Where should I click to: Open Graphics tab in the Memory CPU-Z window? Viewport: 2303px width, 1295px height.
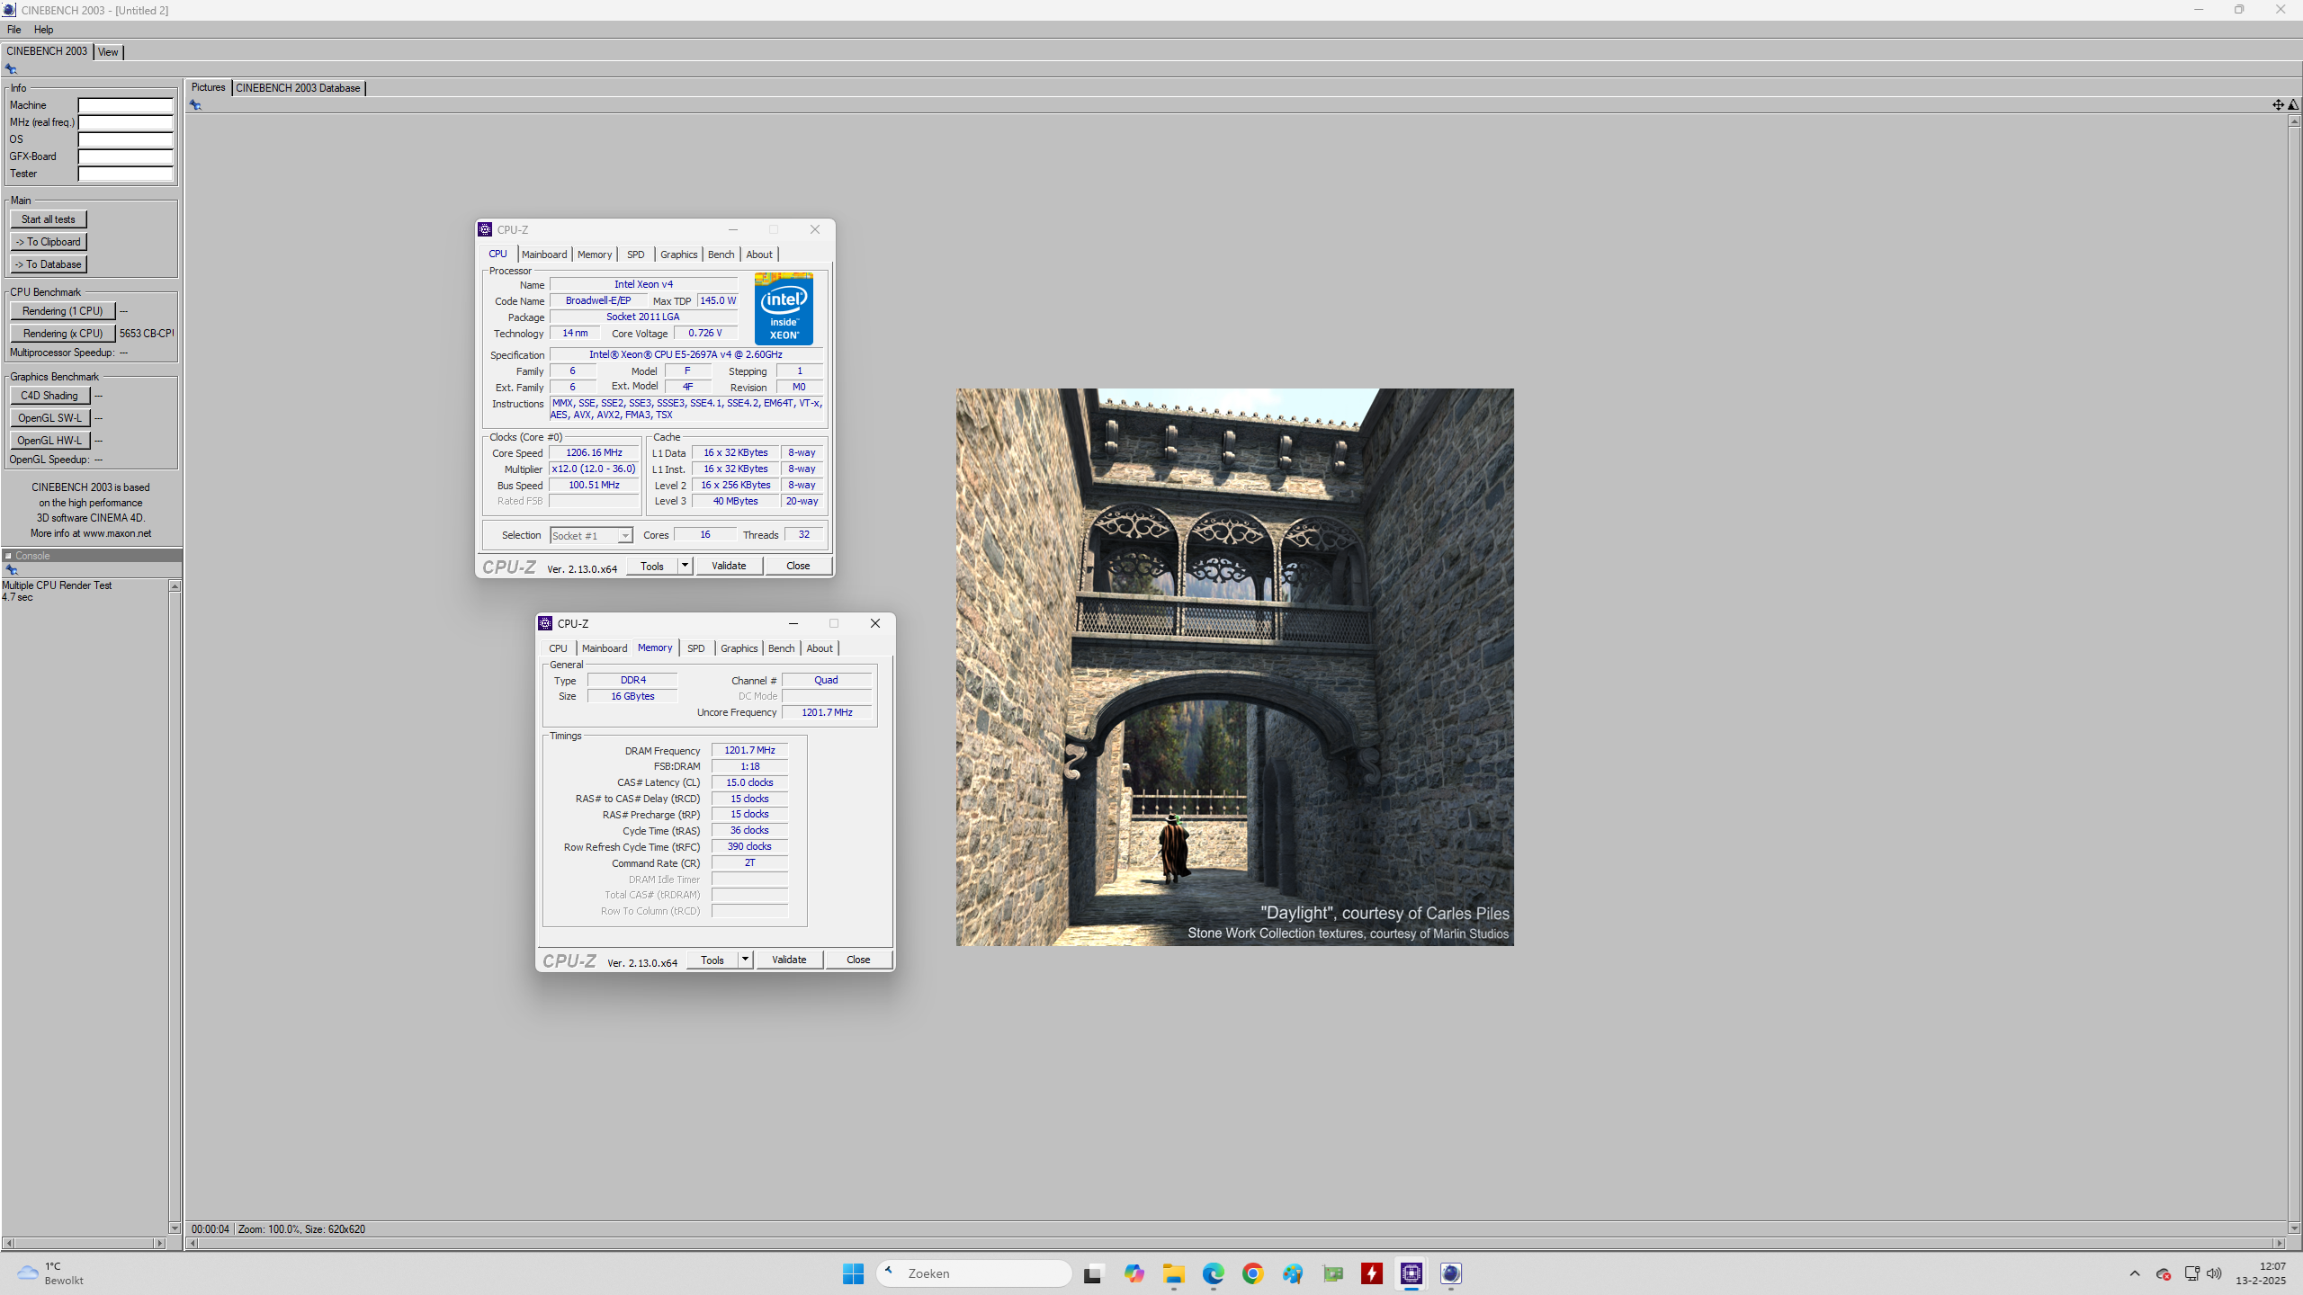click(739, 648)
